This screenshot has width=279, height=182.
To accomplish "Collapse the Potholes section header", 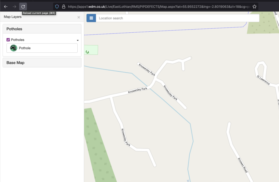I will point(42,29).
